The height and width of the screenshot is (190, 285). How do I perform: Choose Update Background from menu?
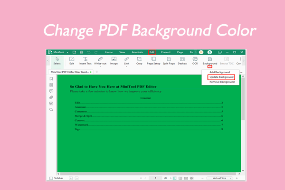tap(221, 77)
